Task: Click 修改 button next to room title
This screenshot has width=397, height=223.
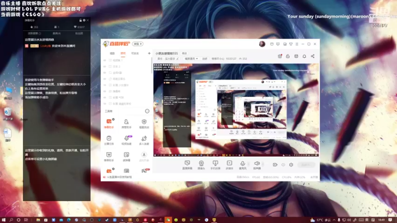Action: (184, 54)
